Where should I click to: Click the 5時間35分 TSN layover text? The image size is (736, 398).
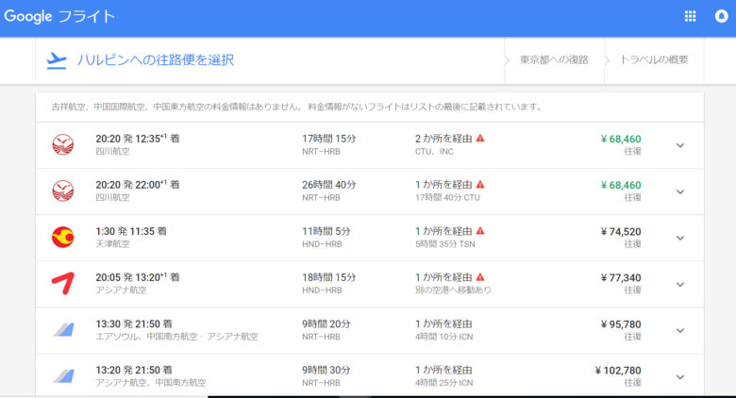[445, 244]
